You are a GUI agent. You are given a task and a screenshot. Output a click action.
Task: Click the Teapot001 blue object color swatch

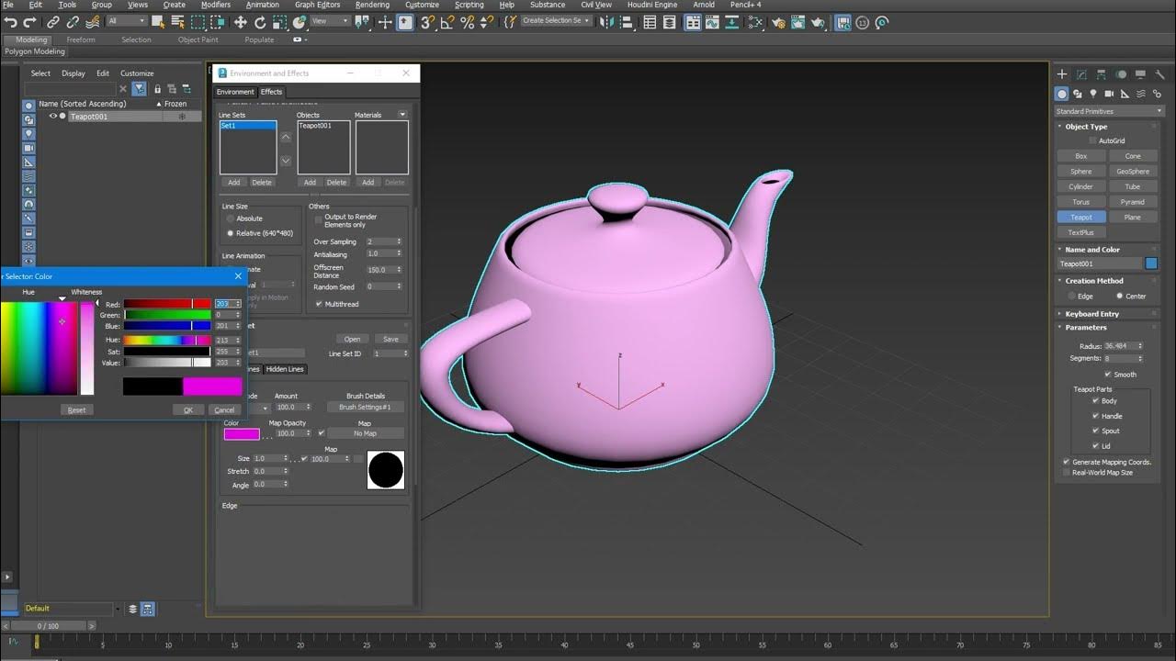(1151, 263)
